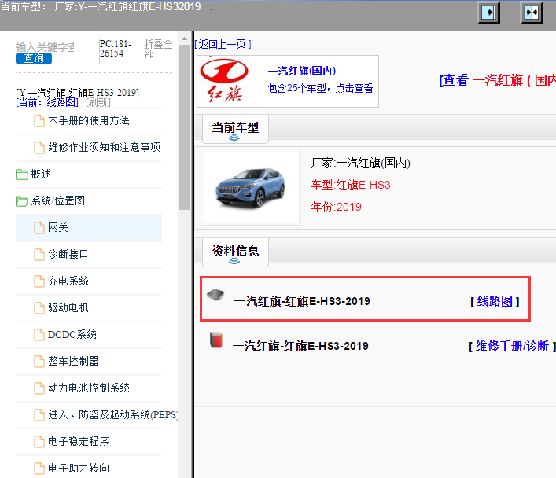Viewport: 556px width, 478px height.
Task: Click 折叠全部 to collapse all
Action: [x=158, y=49]
